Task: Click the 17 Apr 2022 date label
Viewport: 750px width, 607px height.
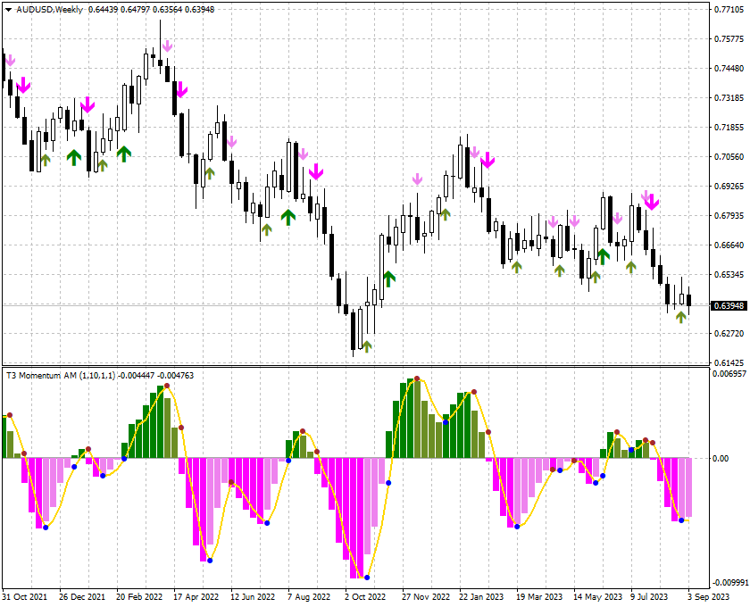Action: click(x=196, y=597)
